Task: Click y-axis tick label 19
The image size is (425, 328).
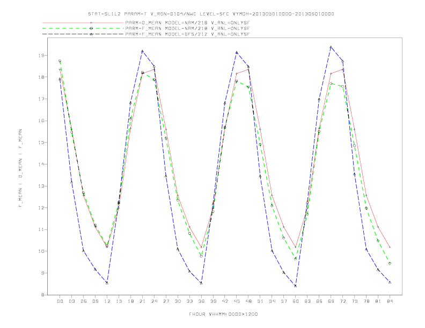Action: [x=41, y=56]
